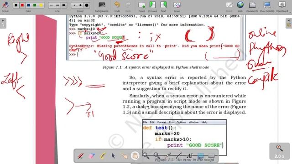Click the Help menu in script window

(x=204, y=122)
